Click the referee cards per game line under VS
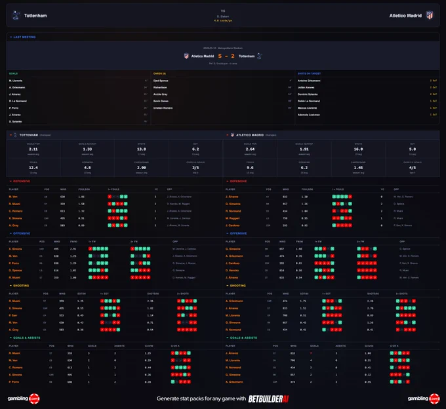 223,20
